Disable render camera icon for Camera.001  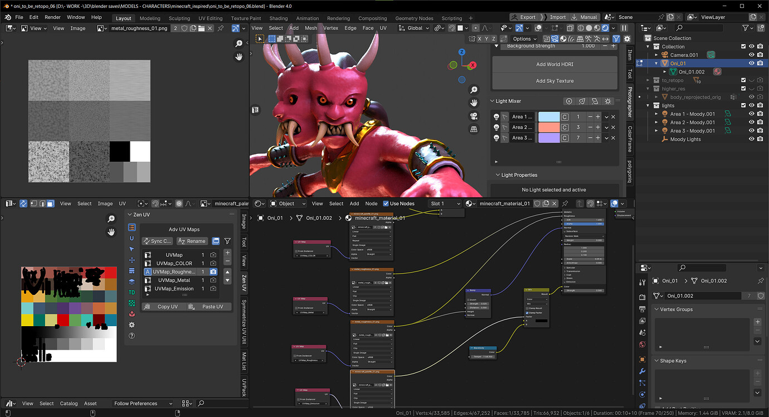[760, 55]
